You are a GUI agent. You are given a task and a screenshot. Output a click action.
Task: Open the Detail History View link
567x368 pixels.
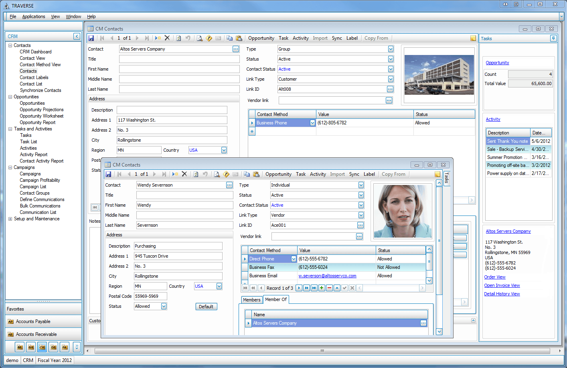coord(502,293)
